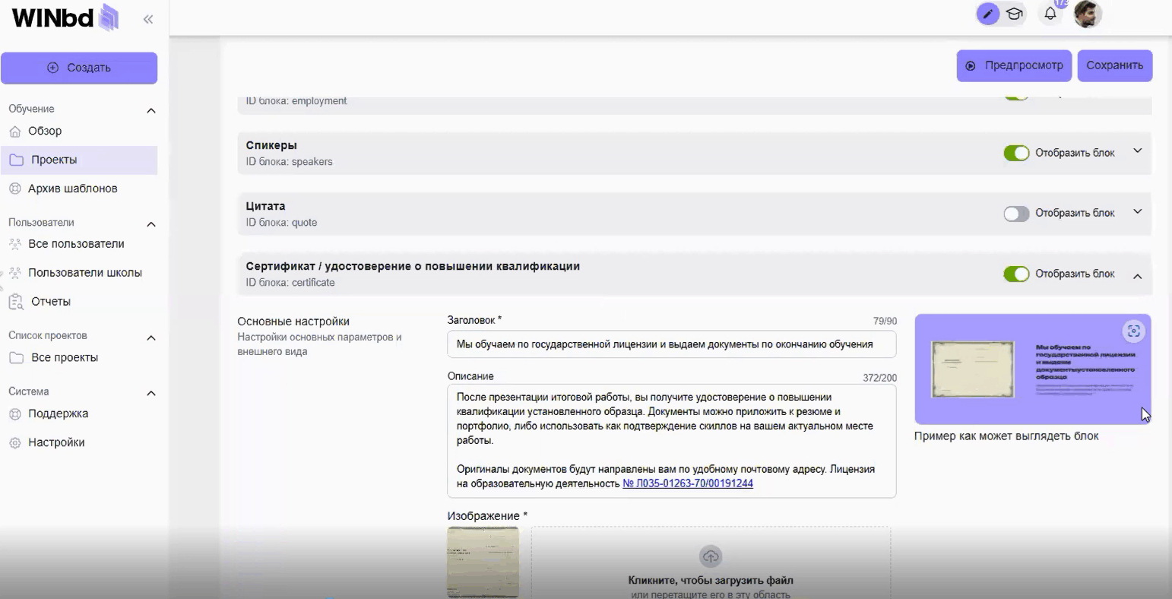
Task: Switch to the graduation cap student mode
Action: [x=1014, y=14]
